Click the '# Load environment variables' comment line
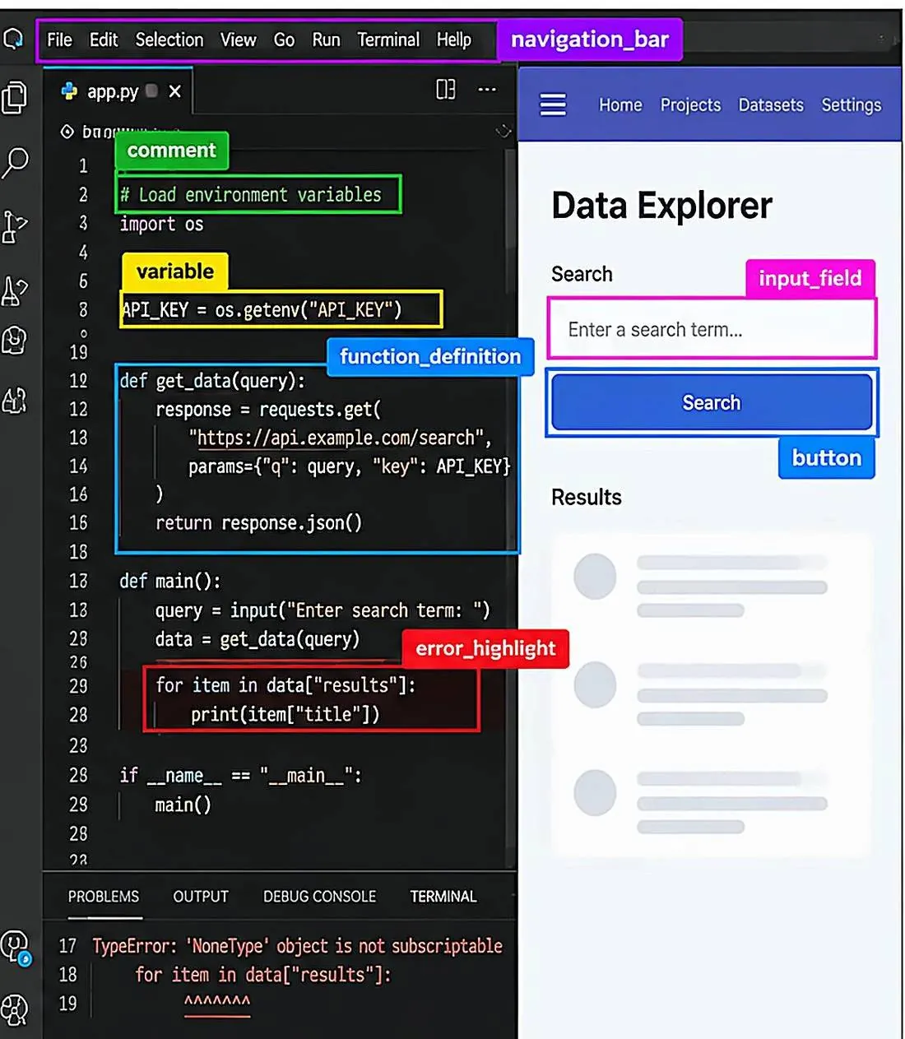 point(251,195)
